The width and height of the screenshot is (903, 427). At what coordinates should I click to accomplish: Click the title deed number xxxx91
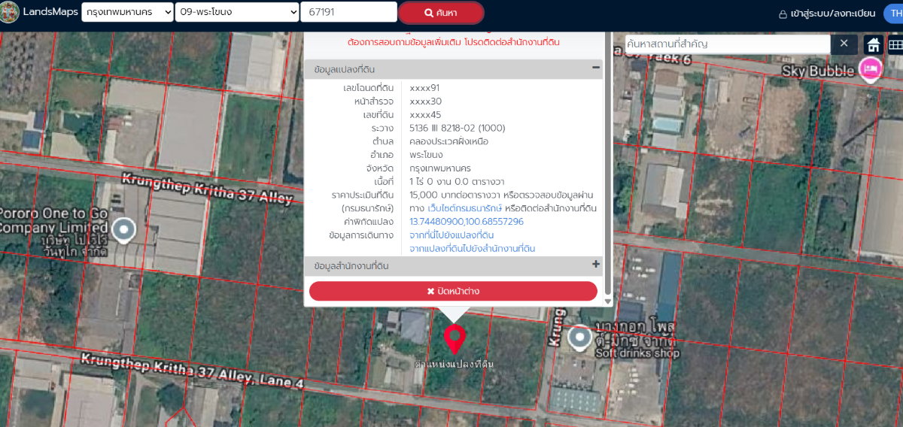[x=424, y=88]
